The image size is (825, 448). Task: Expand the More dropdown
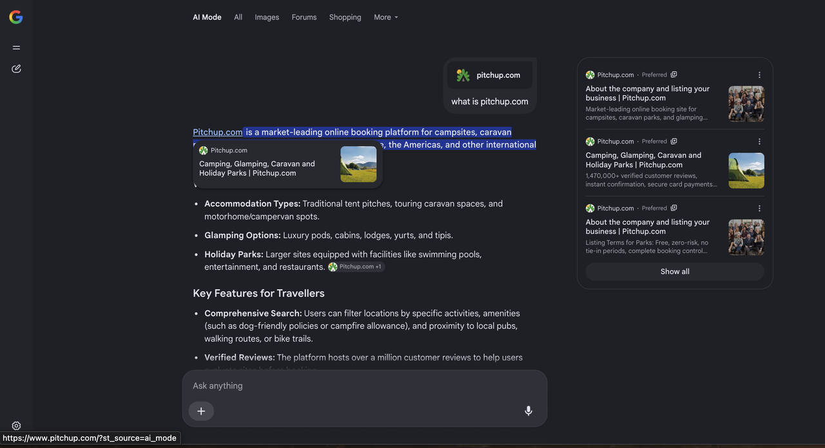pyautogui.click(x=386, y=17)
